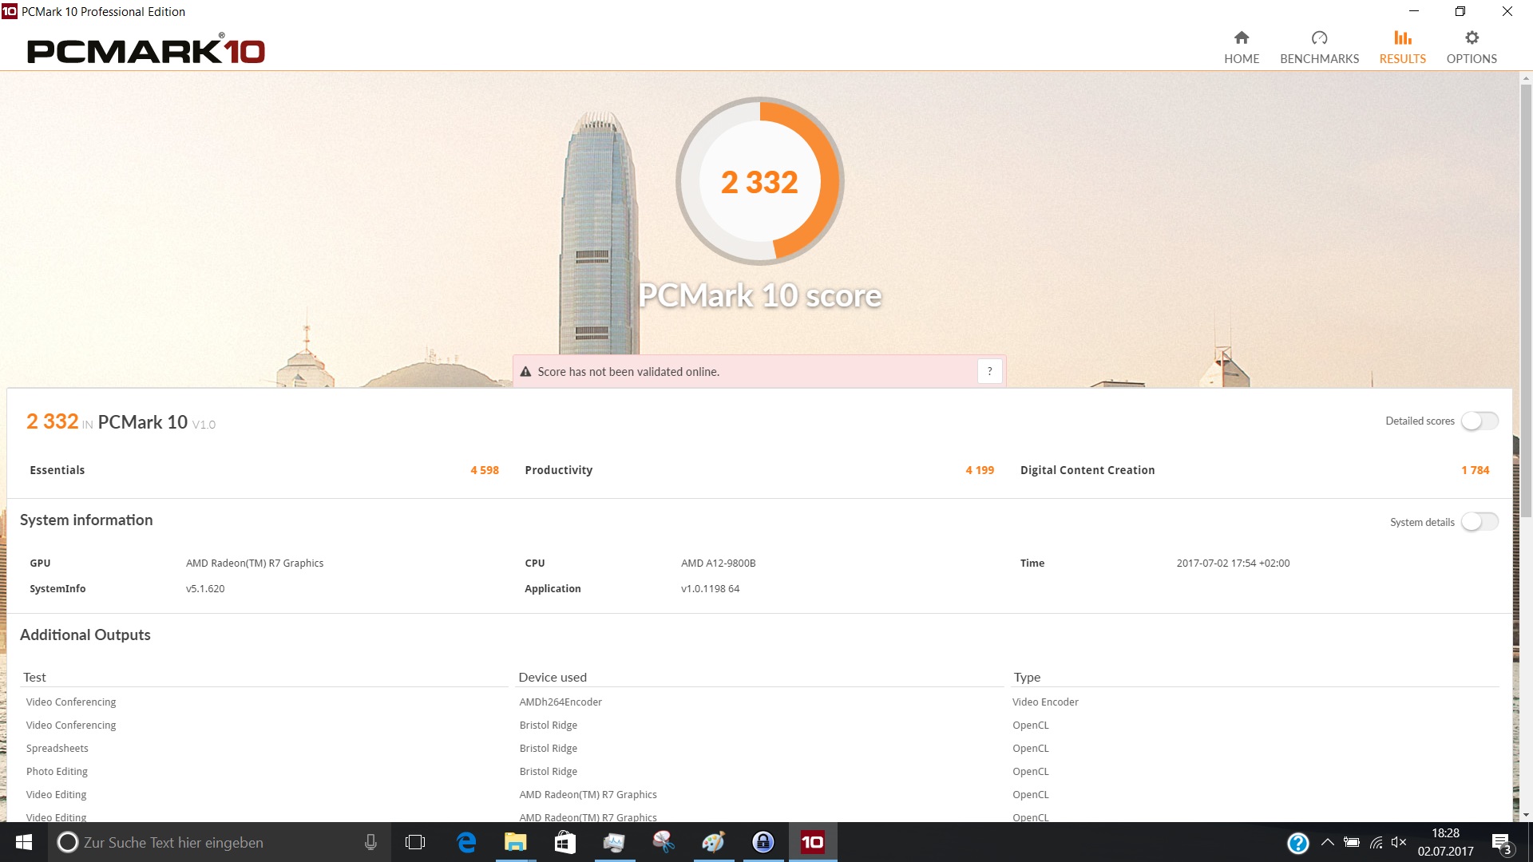This screenshot has width=1533, height=862.
Task: Click the Essentials score row
Action: click(263, 470)
